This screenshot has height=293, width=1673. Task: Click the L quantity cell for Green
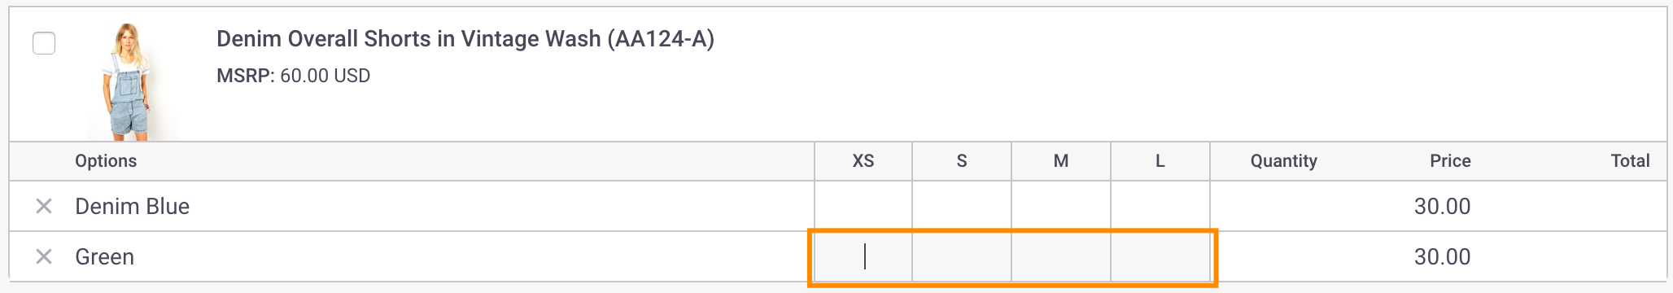click(x=1160, y=257)
